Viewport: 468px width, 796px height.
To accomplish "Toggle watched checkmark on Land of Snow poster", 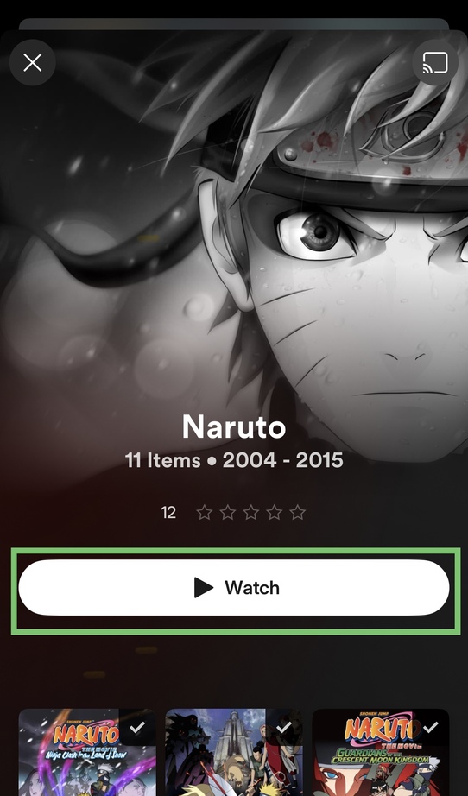I will (137, 728).
